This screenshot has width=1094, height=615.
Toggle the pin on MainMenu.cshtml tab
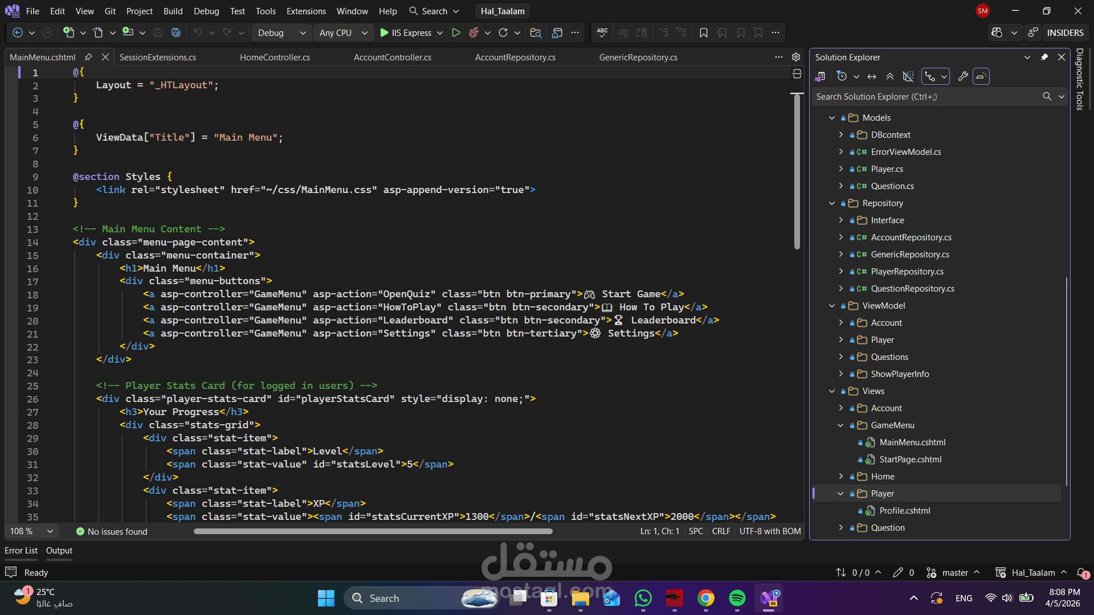point(88,58)
